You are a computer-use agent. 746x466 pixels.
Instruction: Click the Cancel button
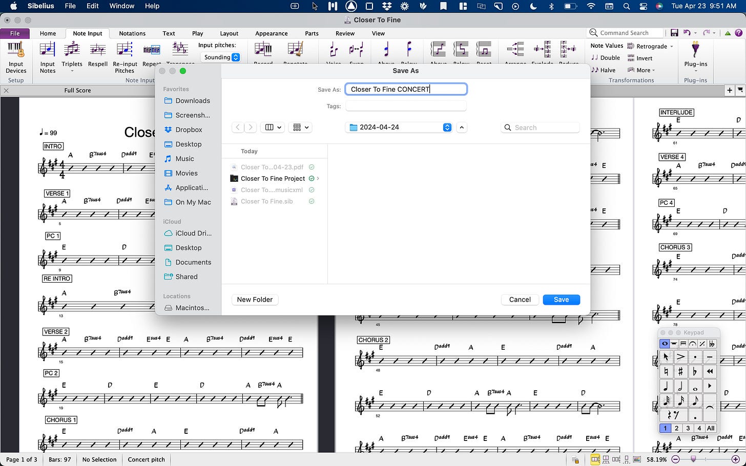coord(520,300)
